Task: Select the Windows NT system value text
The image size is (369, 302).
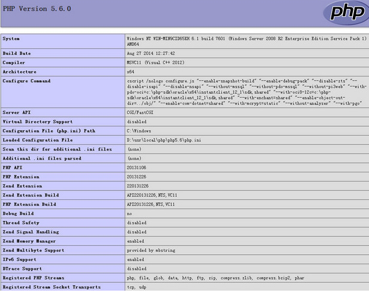Action: pyautogui.click(x=247, y=41)
